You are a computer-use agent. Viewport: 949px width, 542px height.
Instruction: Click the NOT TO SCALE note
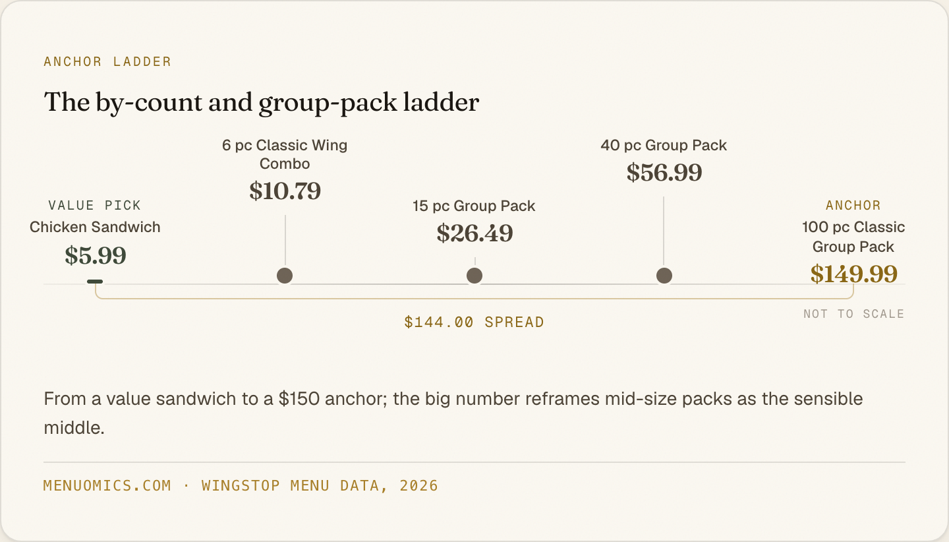tap(853, 314)
